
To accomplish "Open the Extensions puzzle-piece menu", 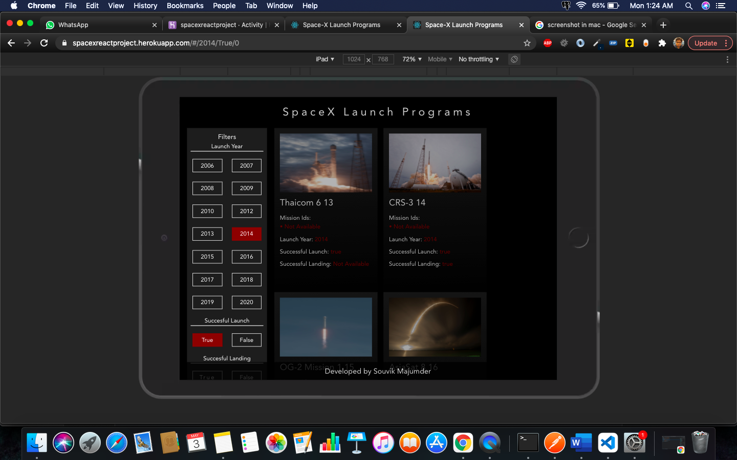I will click(662, 43).
